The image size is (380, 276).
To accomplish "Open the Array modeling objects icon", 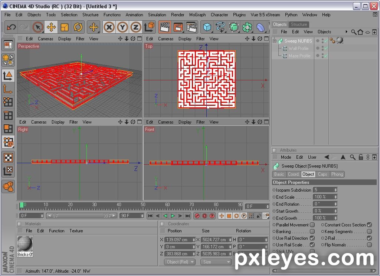I will click(x=247, y=27).
